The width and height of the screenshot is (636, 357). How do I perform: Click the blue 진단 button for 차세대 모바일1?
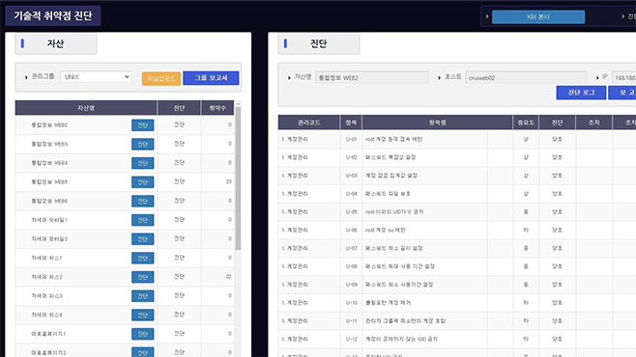[x=142, y=220]
